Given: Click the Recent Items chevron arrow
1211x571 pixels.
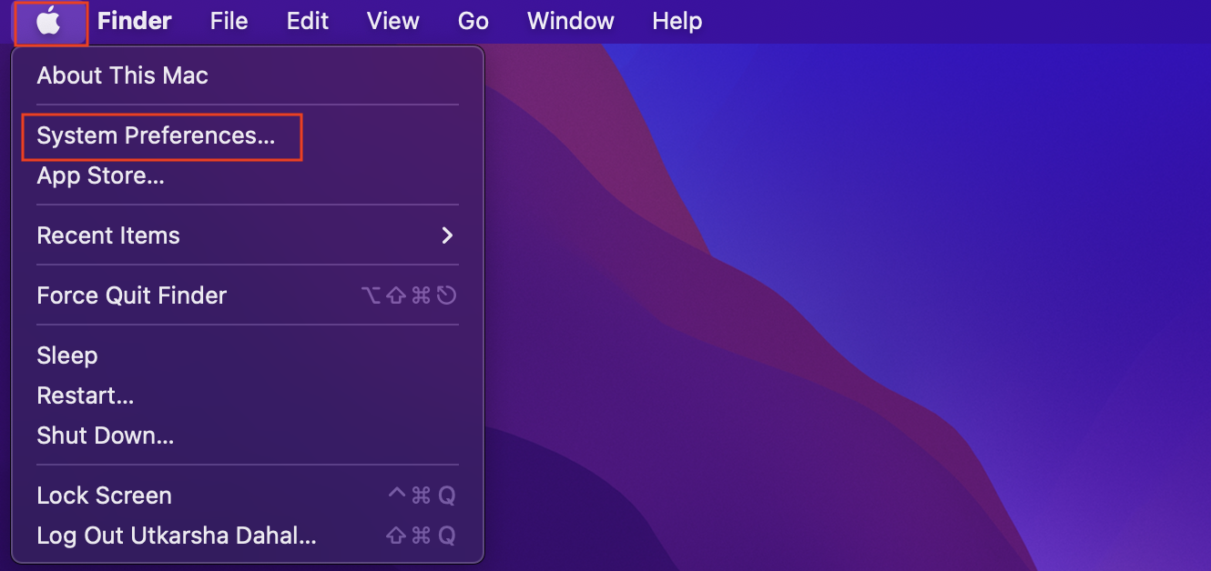Looking at the screenshot, I should coord(446,235).
